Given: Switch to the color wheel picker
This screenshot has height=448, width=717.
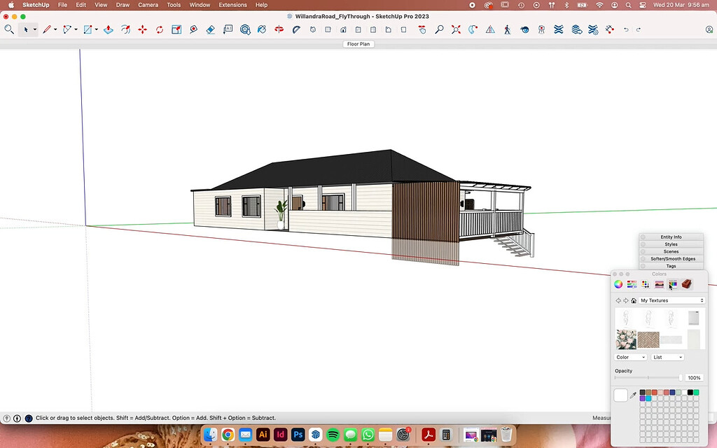Looking at the screenshot, I should (x=619, y=283).
